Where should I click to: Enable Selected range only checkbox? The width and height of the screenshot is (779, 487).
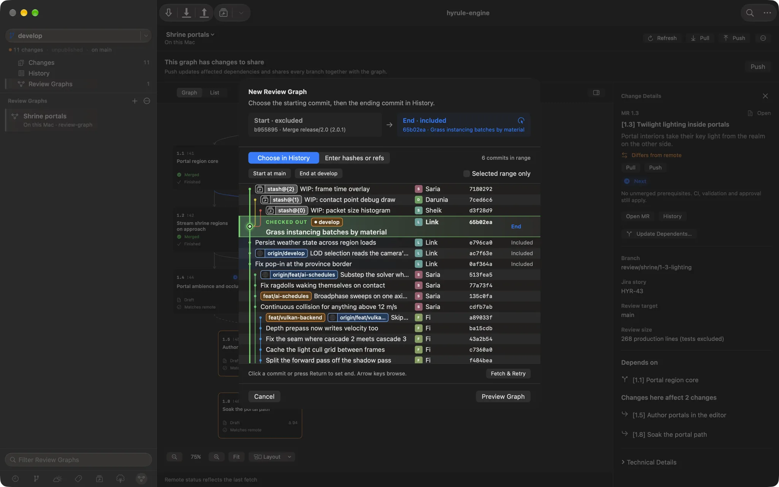(466, 173)
